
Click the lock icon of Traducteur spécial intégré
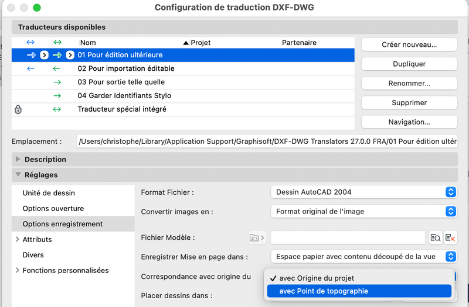pos(18,109)
